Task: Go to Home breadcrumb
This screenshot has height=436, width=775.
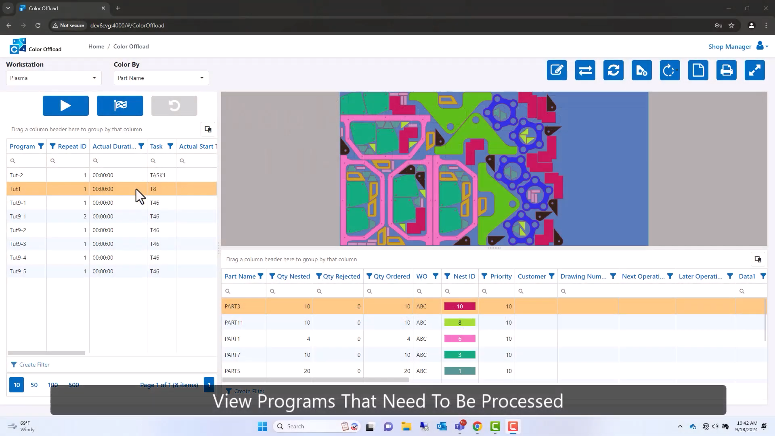Action: point(96,46)
